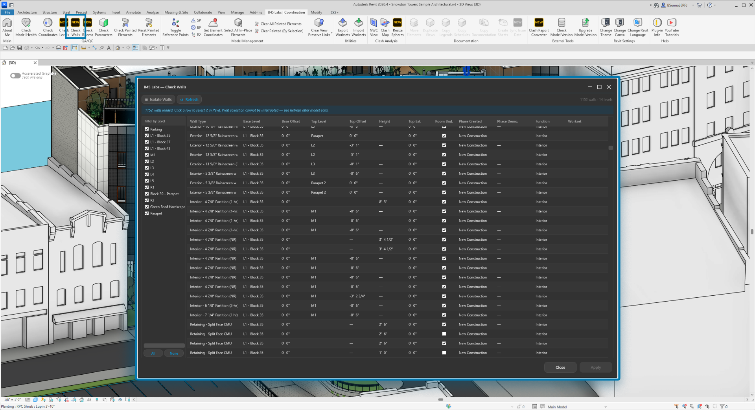Open Change Theme setting

(606, 27)
